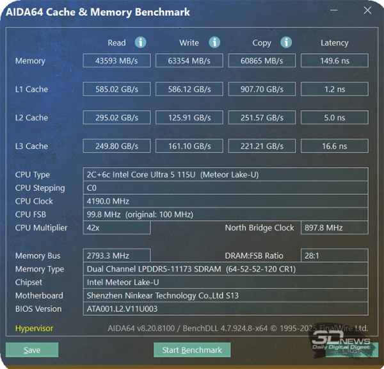The height and width of the screenshot is (369, 384).
Task: Click the CPU Clock field 4190.0 MHz
Action: [x=225, y=201]
